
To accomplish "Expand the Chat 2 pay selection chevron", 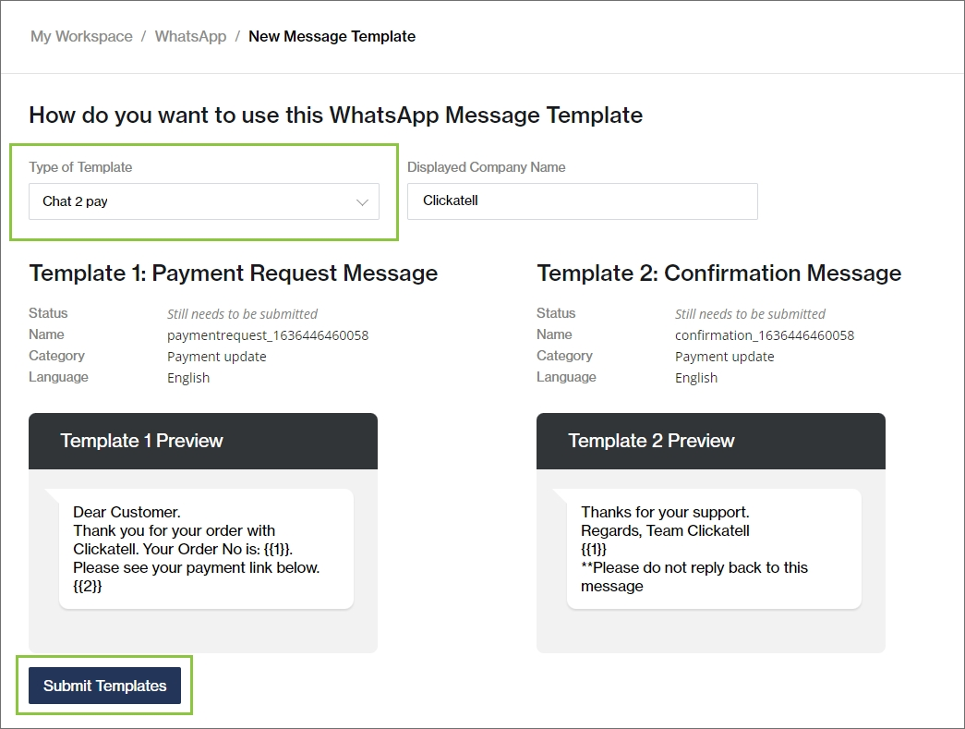I will tap(362, 200).
